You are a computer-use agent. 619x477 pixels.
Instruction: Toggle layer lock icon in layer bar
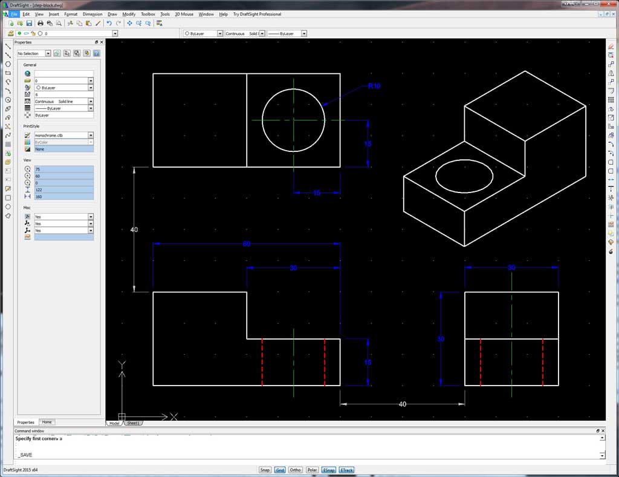33,33
